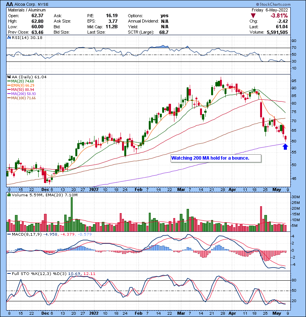Click the 30M volume axis label
Image resolution: width=306 pixels, height=317 pixels.
pyautogui.click(x=295, y=197)
